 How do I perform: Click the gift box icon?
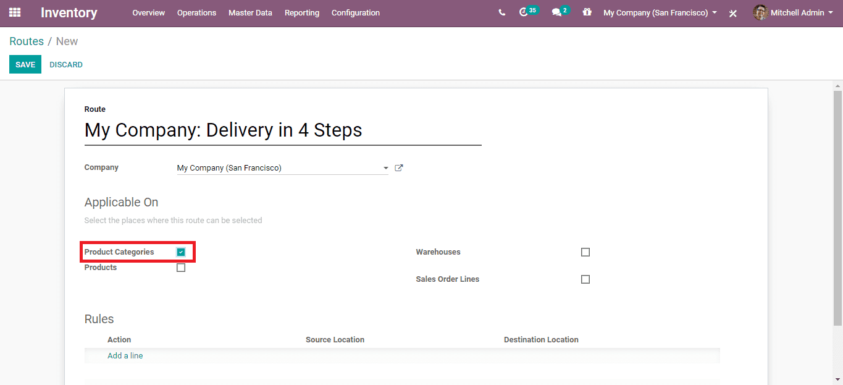[587, 12]
